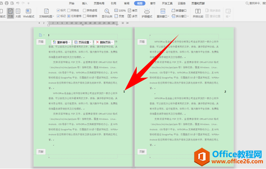Open the 开始 (Home) tab

71,3
